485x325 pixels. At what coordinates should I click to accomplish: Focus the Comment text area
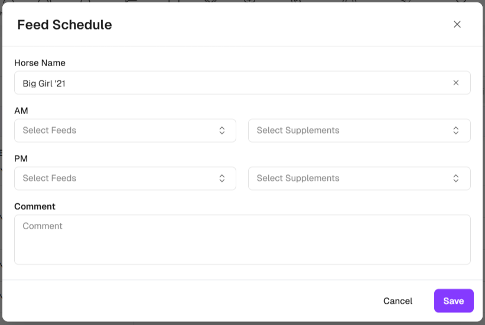point(242,239)
